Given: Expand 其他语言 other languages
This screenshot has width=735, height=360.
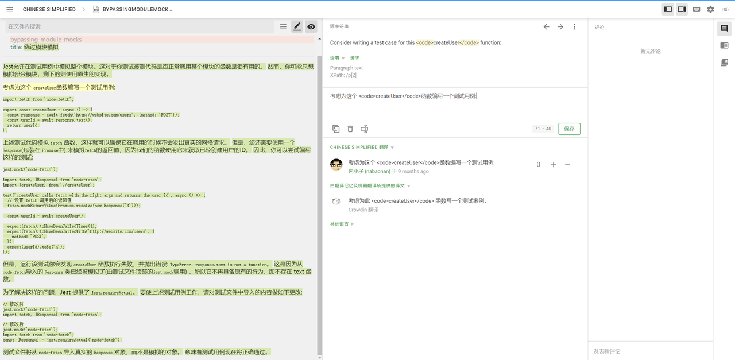Looking at the screenshot, I should 342,224.
